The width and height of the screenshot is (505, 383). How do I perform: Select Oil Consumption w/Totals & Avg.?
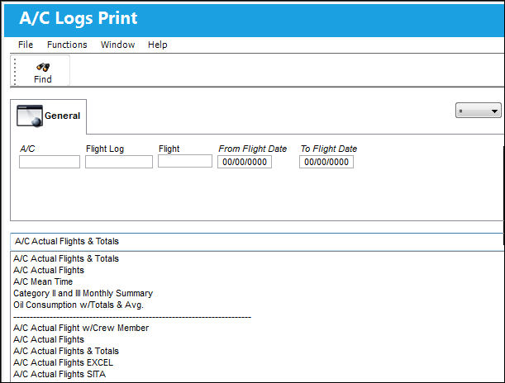click(x=79, y=305)
